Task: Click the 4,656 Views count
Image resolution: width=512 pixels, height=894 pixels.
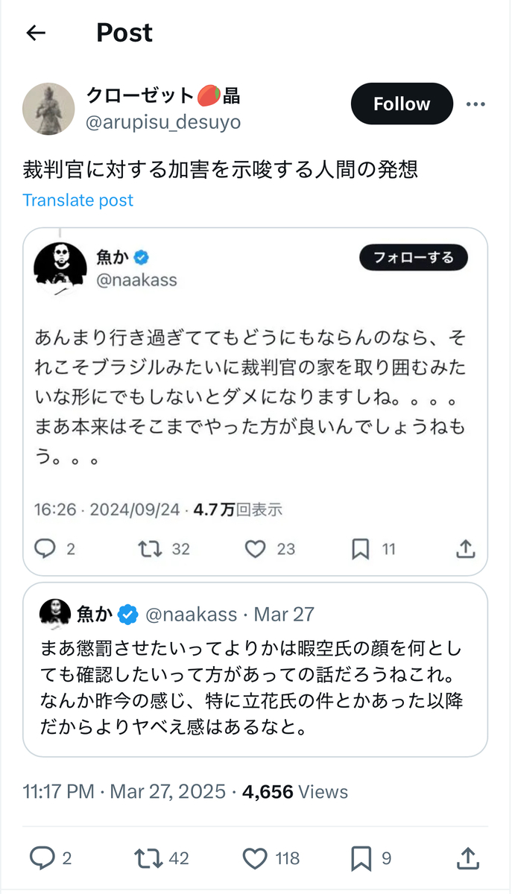Action: 295,791
